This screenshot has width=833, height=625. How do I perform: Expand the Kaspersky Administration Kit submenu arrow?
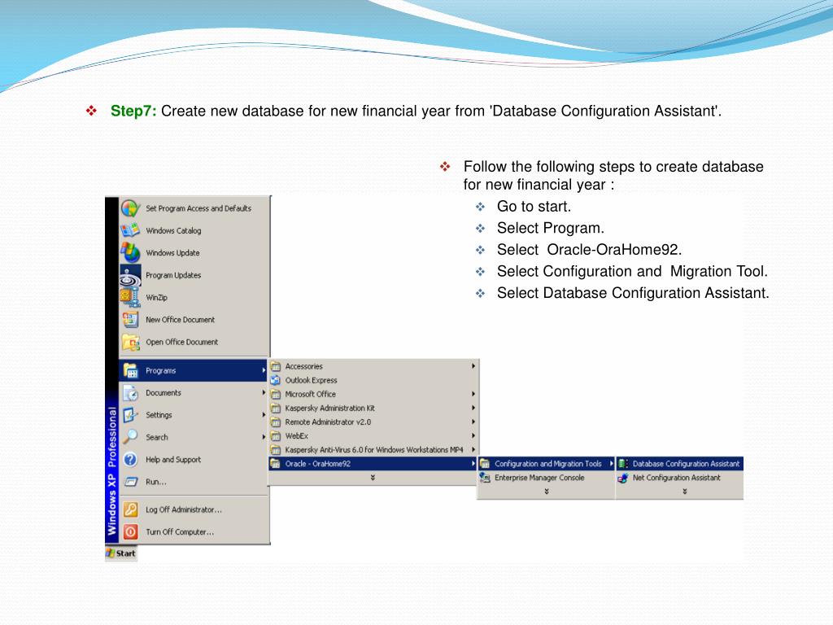point(473,408)
